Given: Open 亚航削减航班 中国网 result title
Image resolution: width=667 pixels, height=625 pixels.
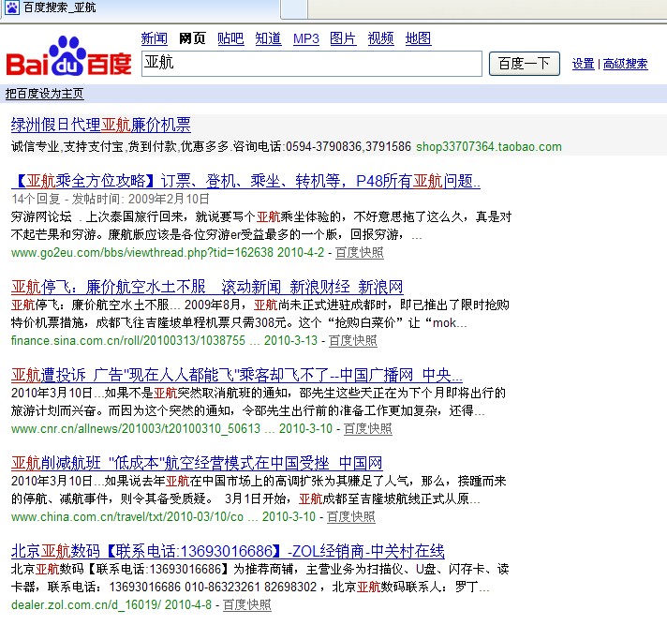Looking at the screenshot, I should (197, 463).
